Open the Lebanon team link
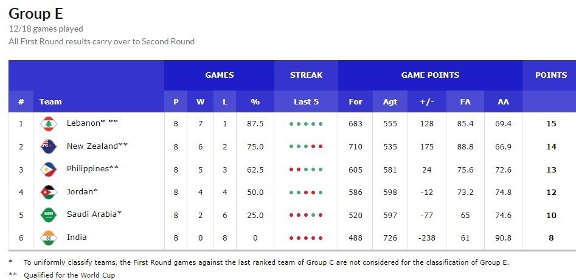Screen dimensions: 576x280 tap(83, 123)
